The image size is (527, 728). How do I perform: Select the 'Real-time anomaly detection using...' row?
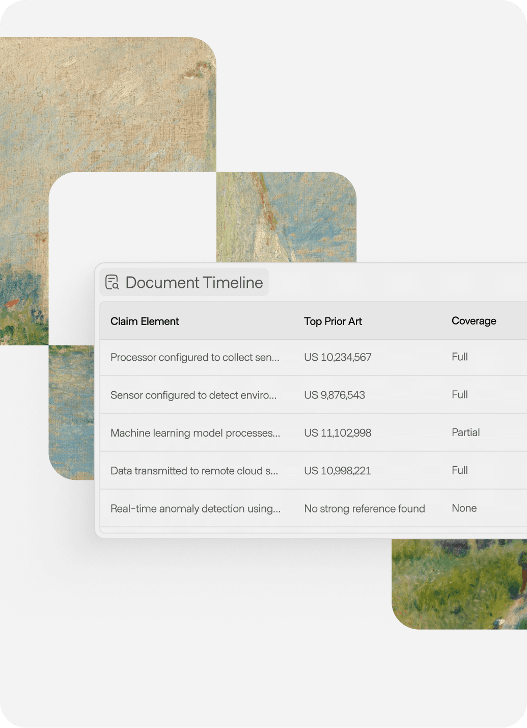click(313, 508)
